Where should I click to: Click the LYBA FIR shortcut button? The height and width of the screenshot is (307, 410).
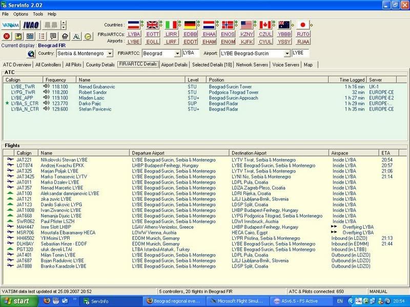tap(134, 34)
